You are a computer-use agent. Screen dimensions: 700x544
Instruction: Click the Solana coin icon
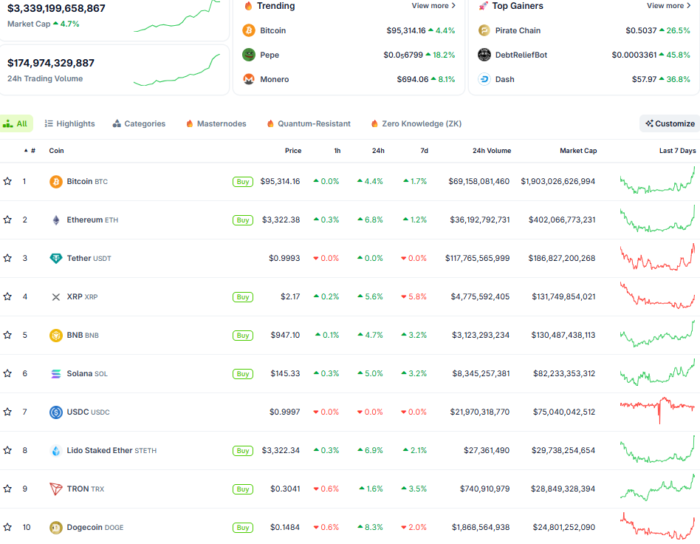click(x=55, y=374)
